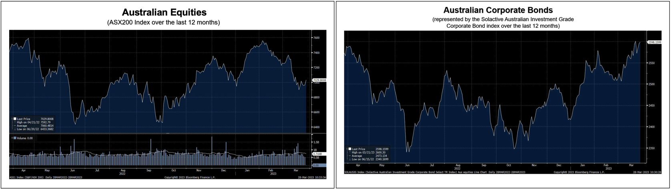Collapse the Volume legend via its expander box
The height and width of the screenshot is (189, 671).
tap(12, 138)
